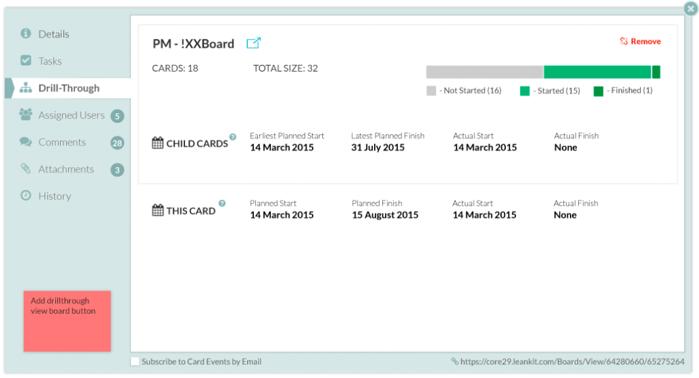
Task: Click the Started green progress segment
Action: 597,72
